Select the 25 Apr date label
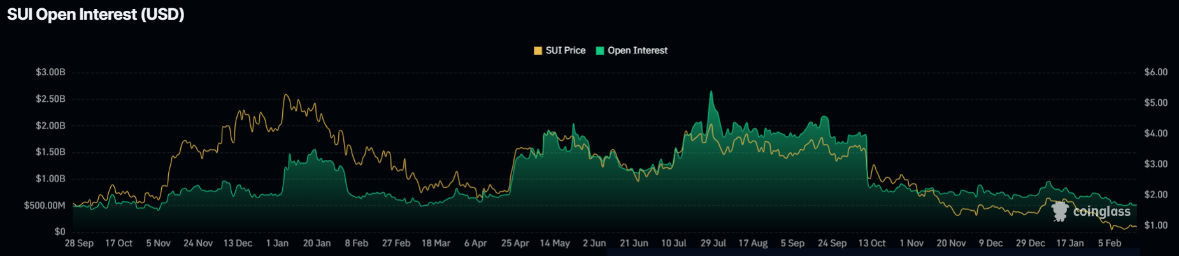The width and height of the screenshot is (1179, 256). tap(515, 243)
